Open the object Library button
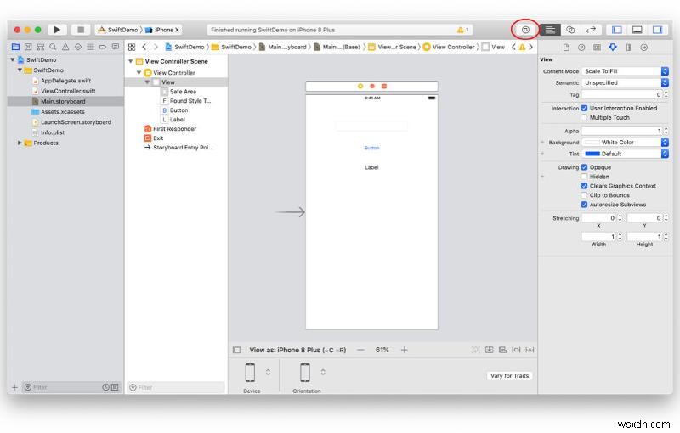The width and height of the screenshot is (680, 433). click(x=525, y=30)
